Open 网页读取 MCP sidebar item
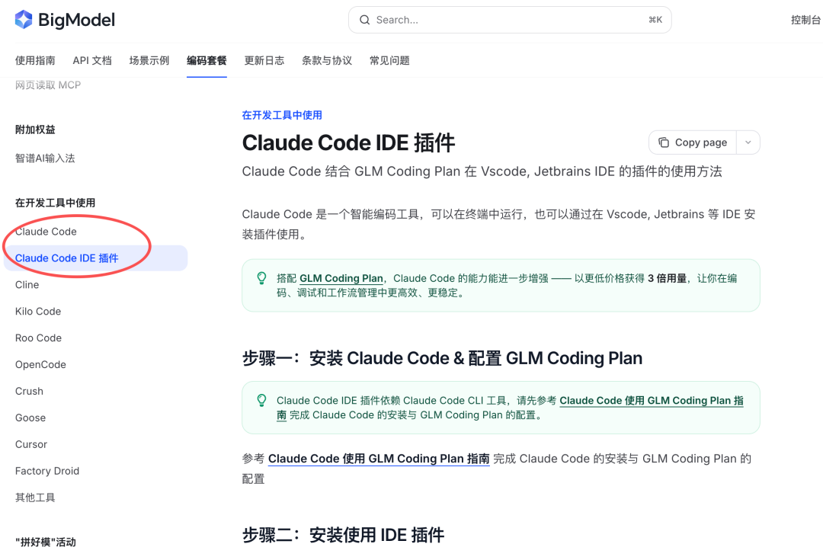The image size is (823, 560). click(x=48, y=85)
